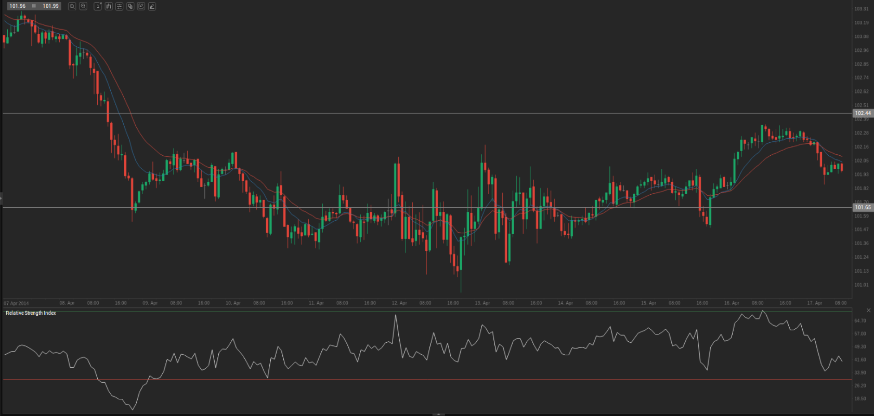This screenshot has height=416, width=874.
Task: Click the Relative Strength Index label
Action: click(x=31, y=313)
